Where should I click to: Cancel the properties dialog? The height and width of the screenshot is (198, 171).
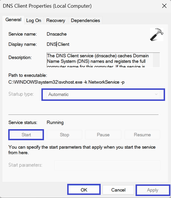point(118,190)
